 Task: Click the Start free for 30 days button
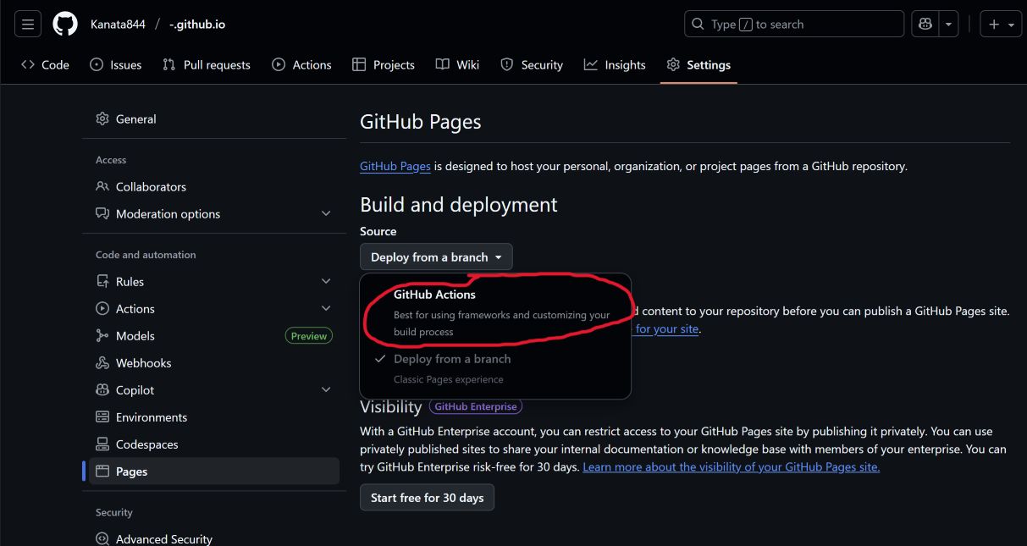click(x=427, y=497)
